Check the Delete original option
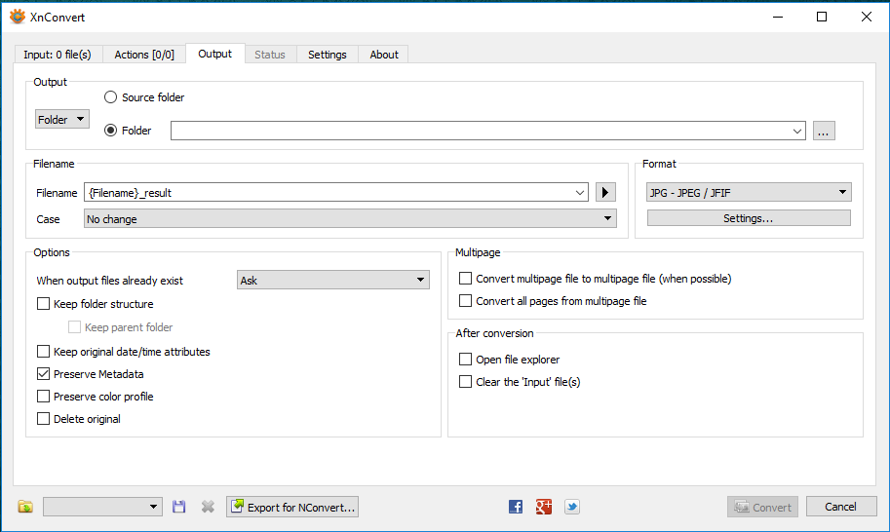The height and width of the screenshot is (532, 890). [x=43, y=419]
